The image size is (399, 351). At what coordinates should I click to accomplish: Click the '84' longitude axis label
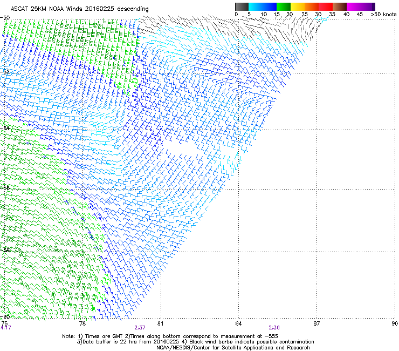(x=238, y=323)
